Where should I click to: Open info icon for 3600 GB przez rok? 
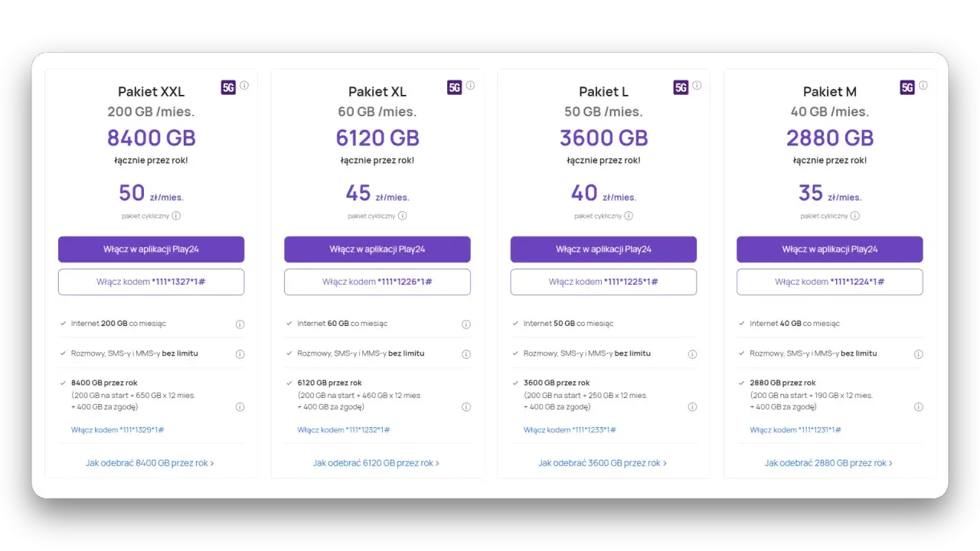(692, 407)
